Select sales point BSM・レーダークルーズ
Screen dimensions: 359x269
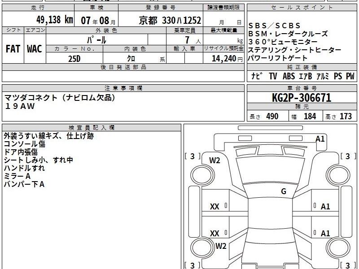(288, 34)
